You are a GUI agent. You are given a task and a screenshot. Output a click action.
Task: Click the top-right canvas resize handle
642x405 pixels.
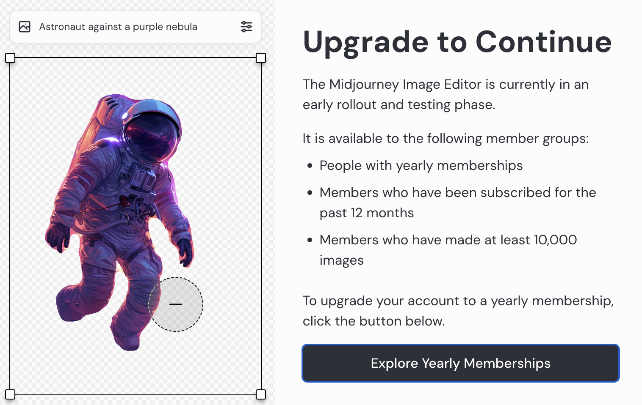[261, 58]
